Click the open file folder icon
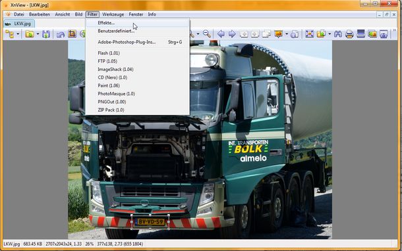This screenshot has width=402, height=251. click(x=30, y=34)
